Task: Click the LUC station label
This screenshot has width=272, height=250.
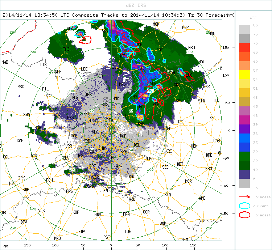Action: tap(189, 75)
